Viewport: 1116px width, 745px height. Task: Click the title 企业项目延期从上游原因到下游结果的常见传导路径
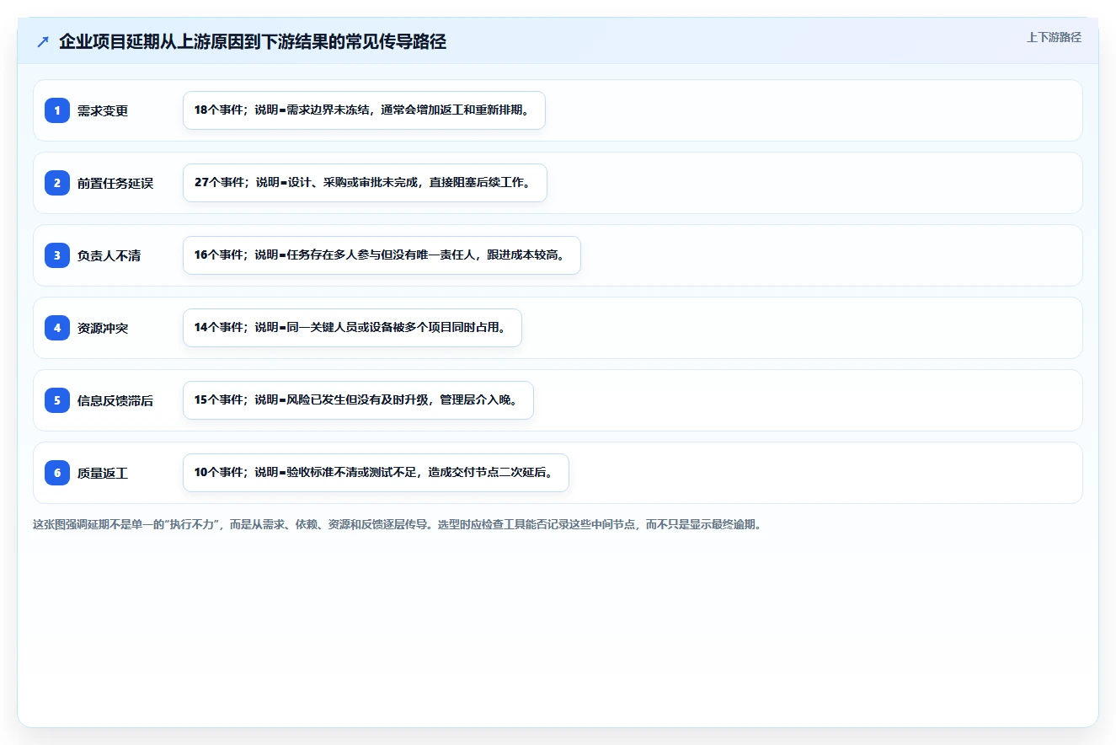(x=253, y=41)
